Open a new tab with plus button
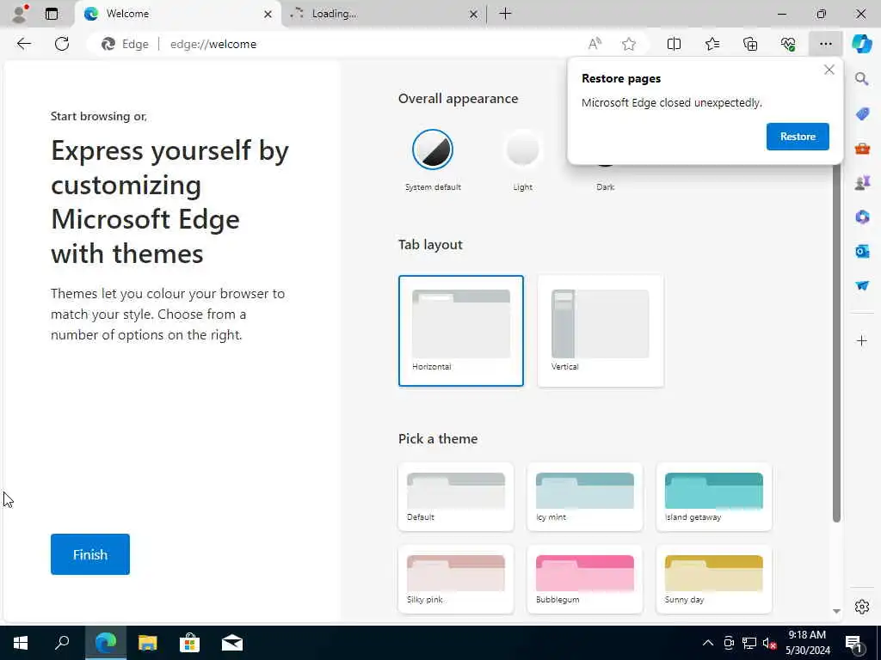The height and width of the screenshot is (660, 881). click(x=505, y=14)
